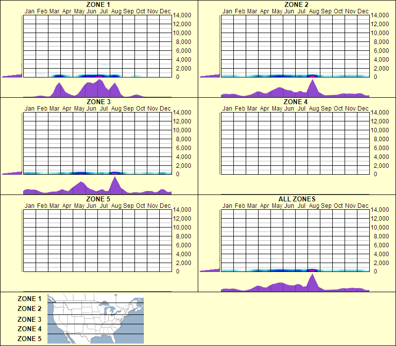Click the ZONE 2 chart title
The width and height of the screenshot is (396, 346).
(296, 4)
